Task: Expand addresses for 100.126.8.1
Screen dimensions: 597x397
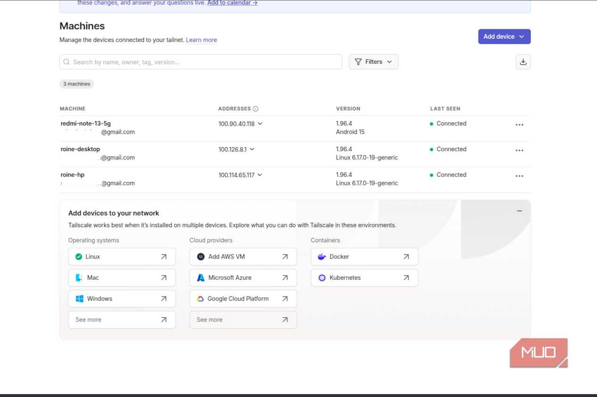Action: (x=252, y=149)
